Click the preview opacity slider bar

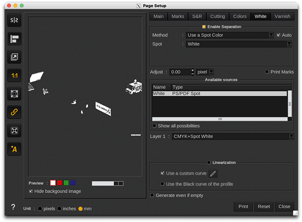(108, 183)
